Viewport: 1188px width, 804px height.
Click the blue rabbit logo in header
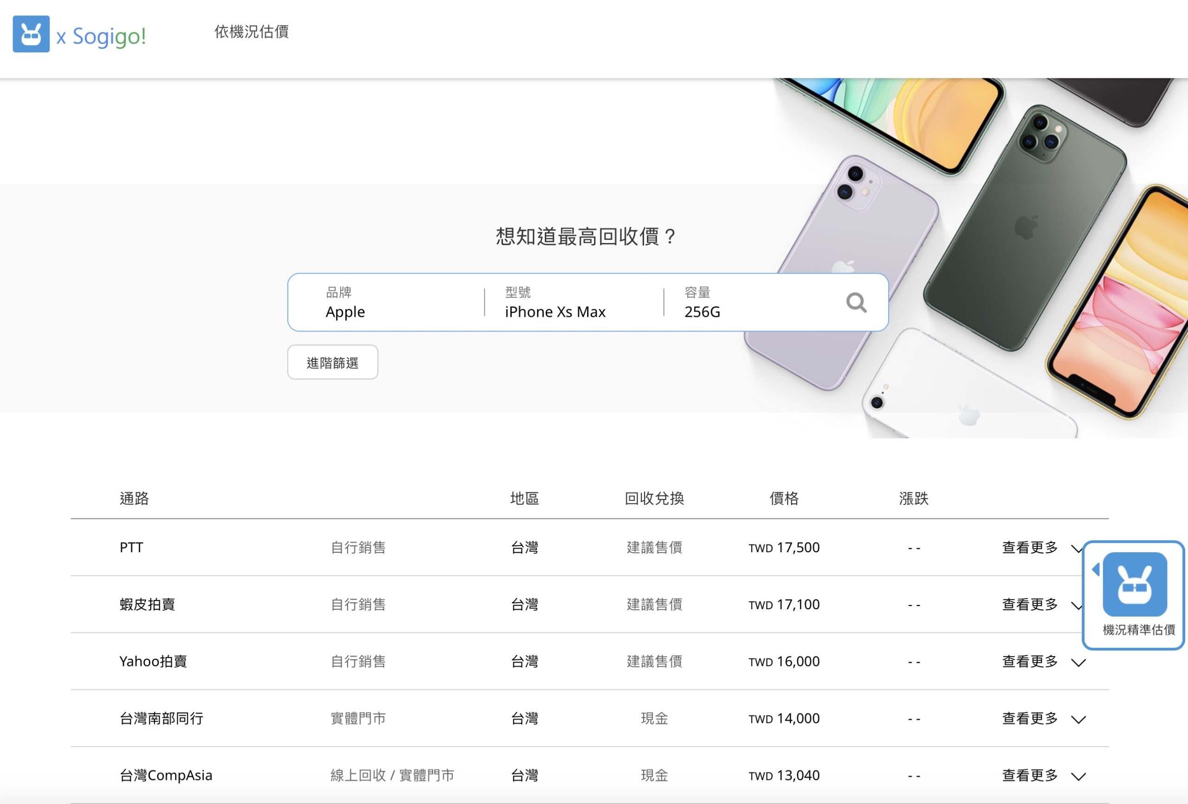coord(31,34)
